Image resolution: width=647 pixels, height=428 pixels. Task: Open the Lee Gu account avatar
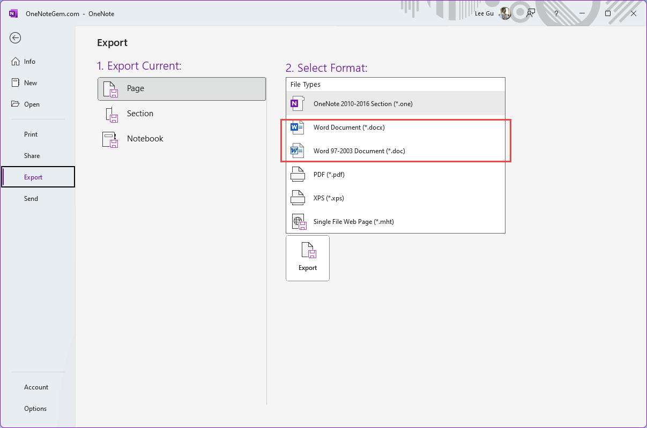point(505,13)
